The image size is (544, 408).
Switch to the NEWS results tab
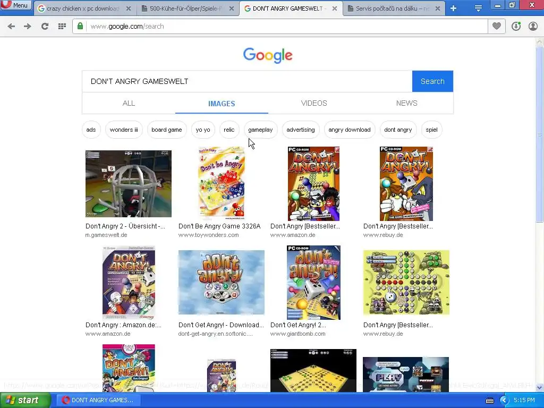tap(406, 103)
